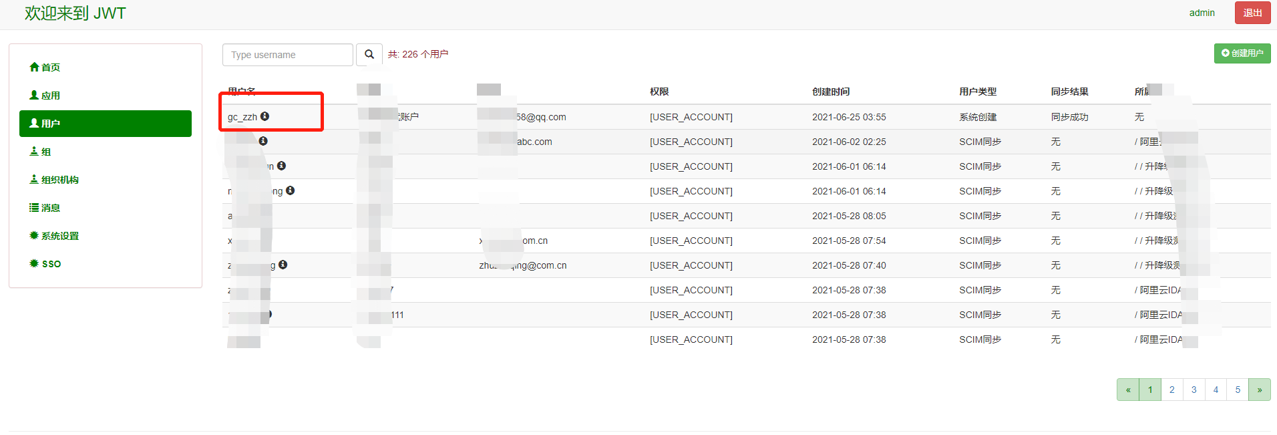Screen dimensions: 1277x435
Task: Click the 2021-05-28 07:54 creation time
Action: (x=849, y=241)
